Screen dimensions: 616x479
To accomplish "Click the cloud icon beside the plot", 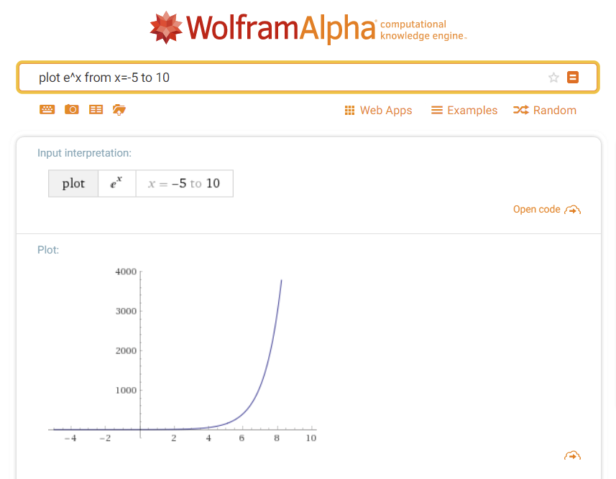I will click(x=572, y=455).
